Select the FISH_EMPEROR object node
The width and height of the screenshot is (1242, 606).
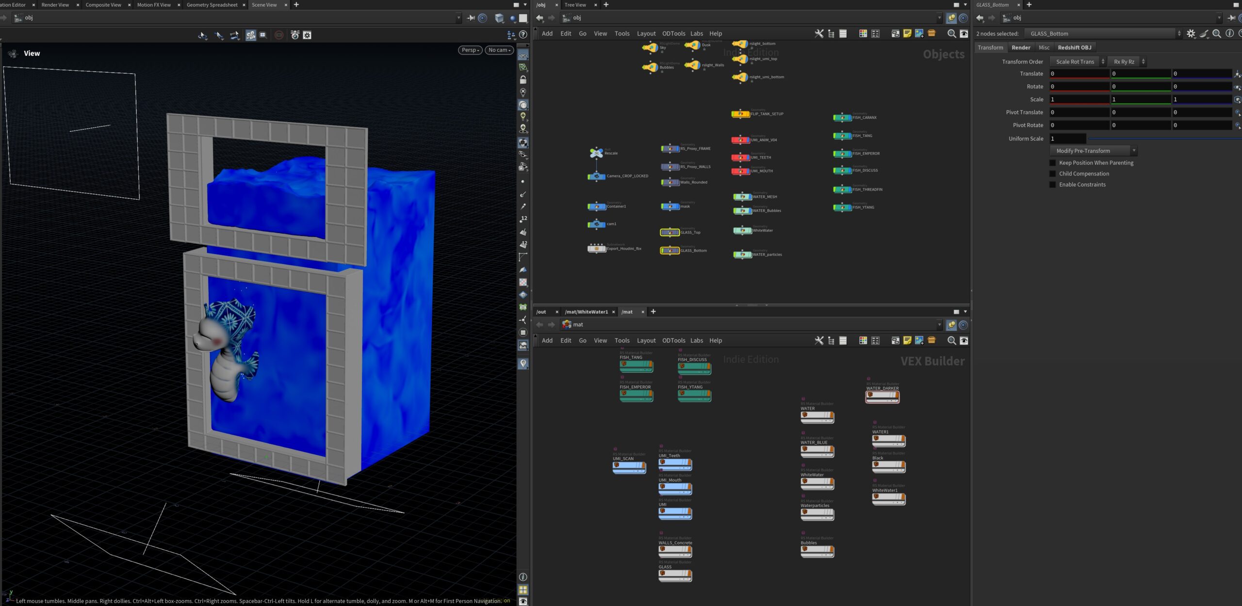tap(842, 154)
